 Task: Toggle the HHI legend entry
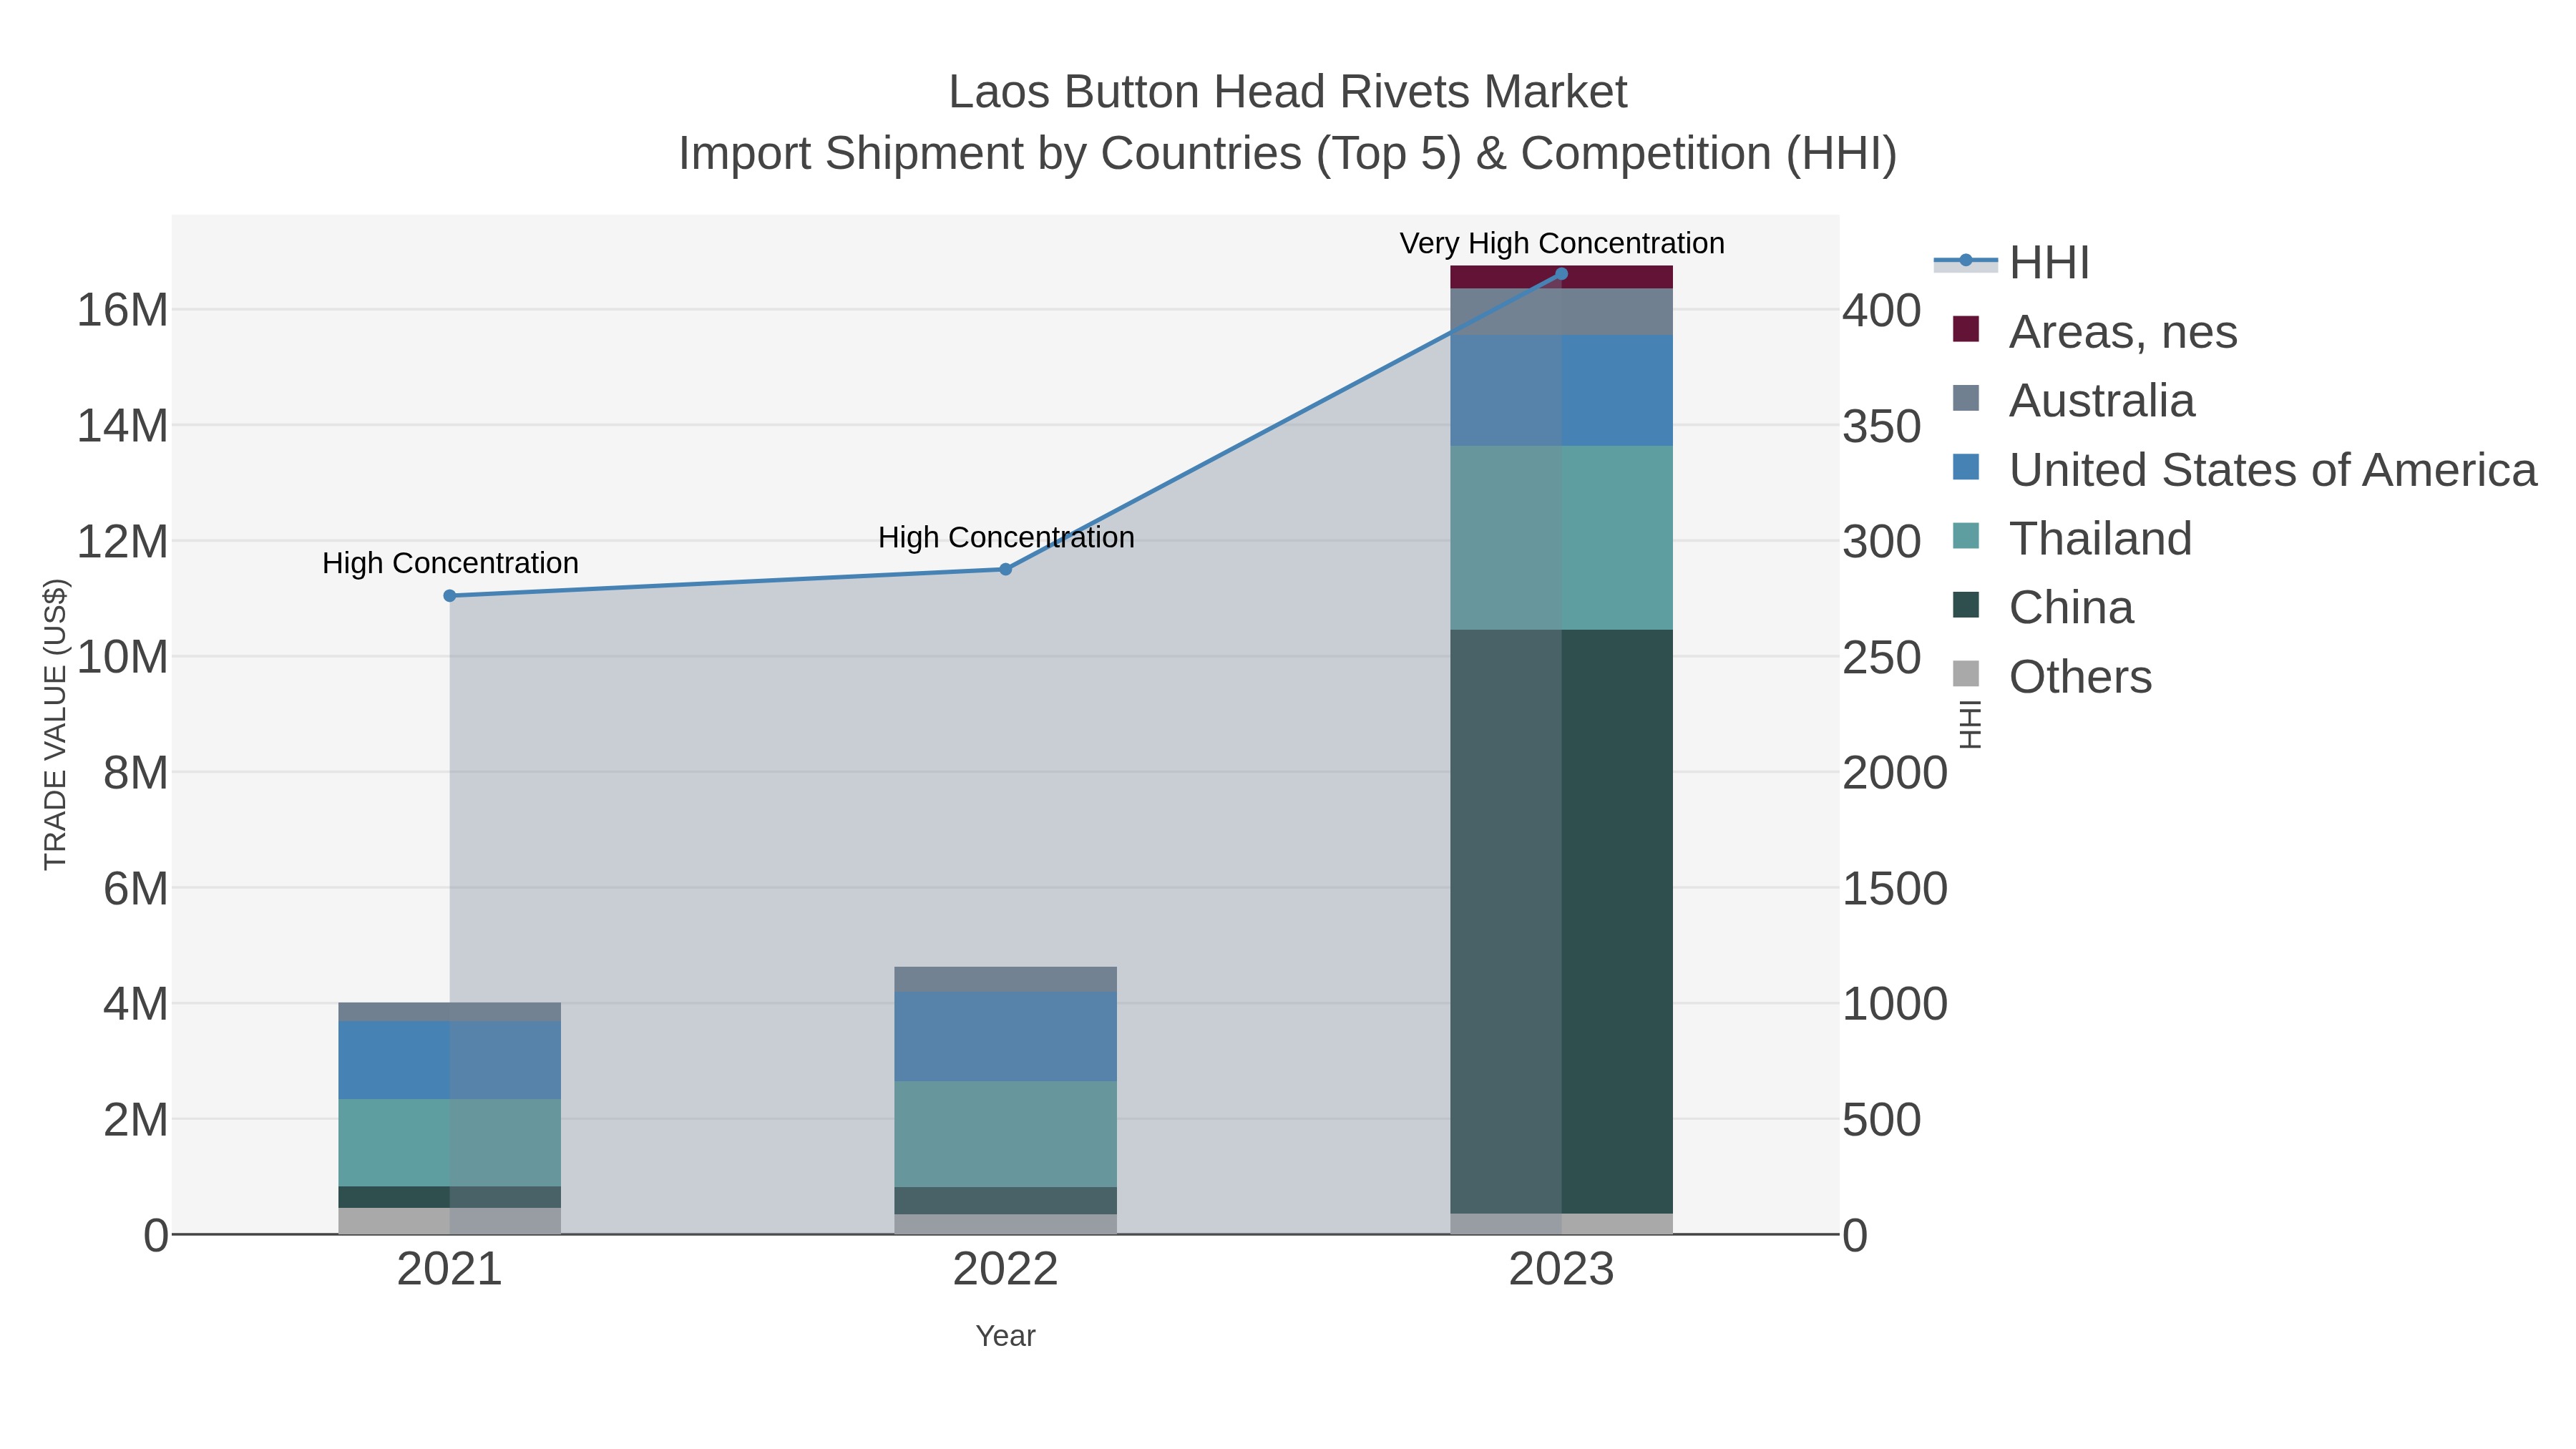(2012, 263)
